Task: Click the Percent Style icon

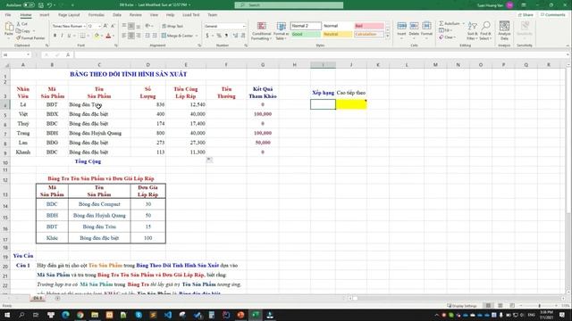Action: (x=219, y=36)
